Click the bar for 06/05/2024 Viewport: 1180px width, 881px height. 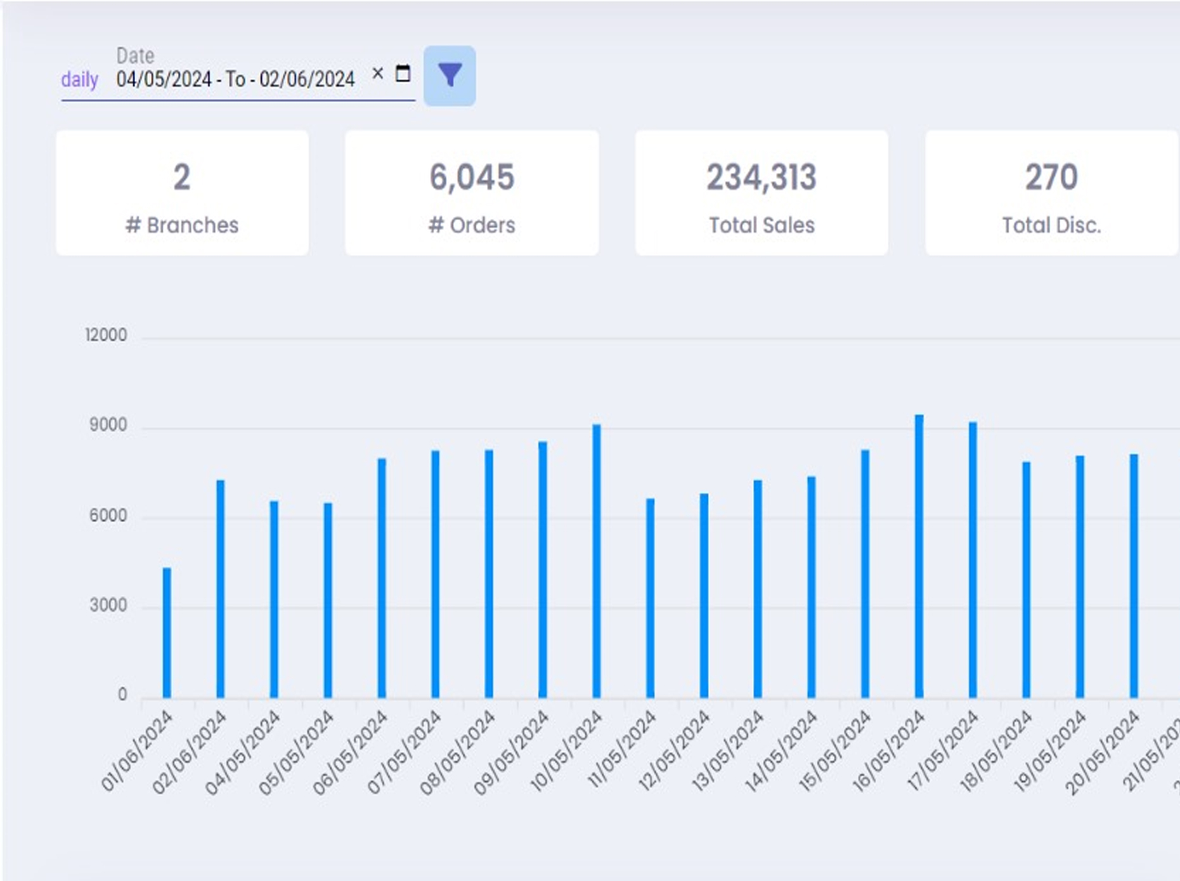[382, 578]
